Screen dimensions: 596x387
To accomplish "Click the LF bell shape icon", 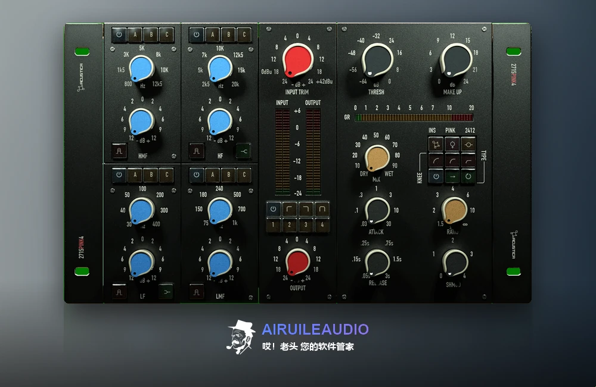I will [119, 292].
